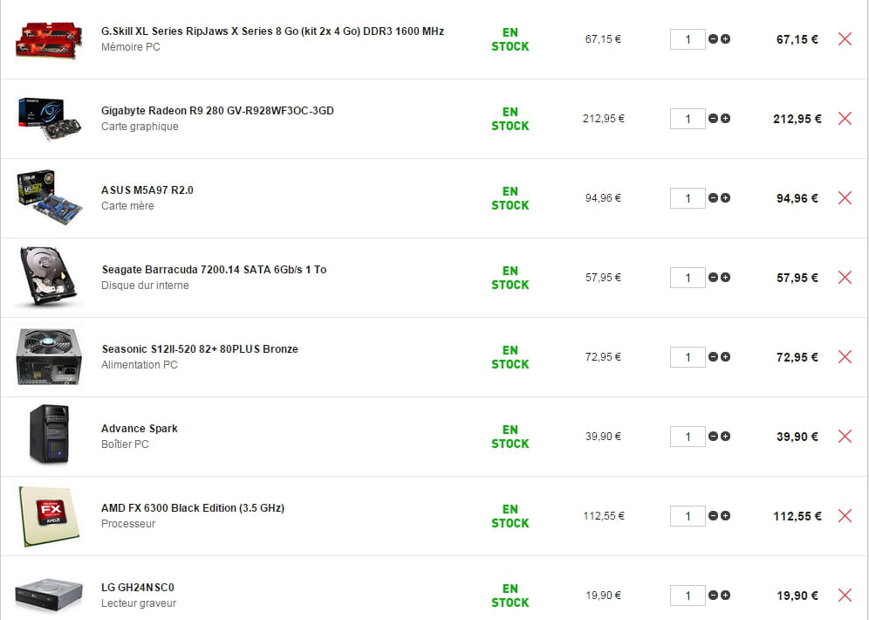Focus quantity box for Seagate Barracuda

coord(688,278)
